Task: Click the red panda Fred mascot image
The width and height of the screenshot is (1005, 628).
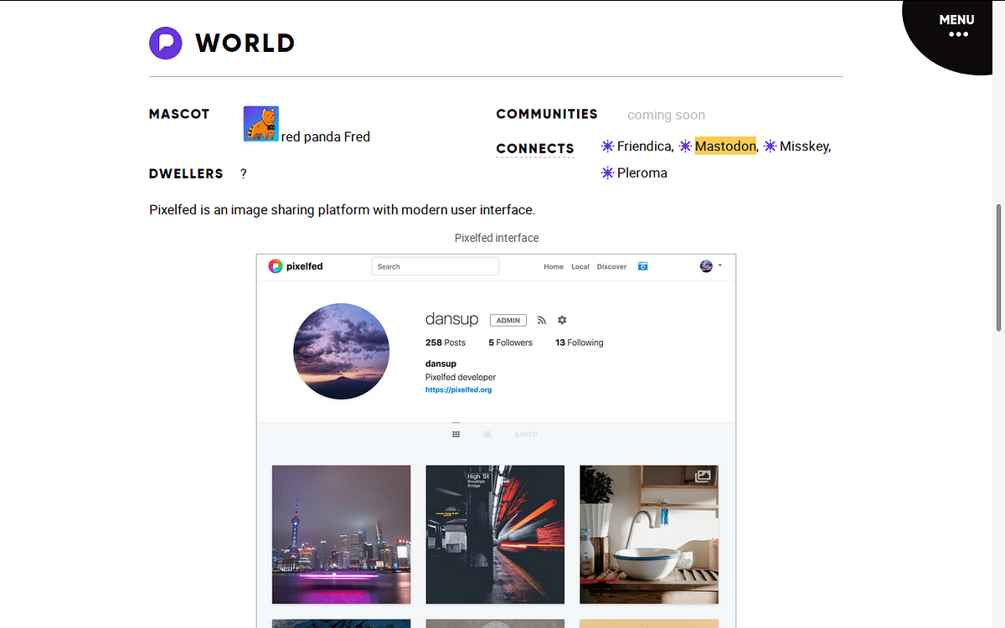Action: coord(261,124)
